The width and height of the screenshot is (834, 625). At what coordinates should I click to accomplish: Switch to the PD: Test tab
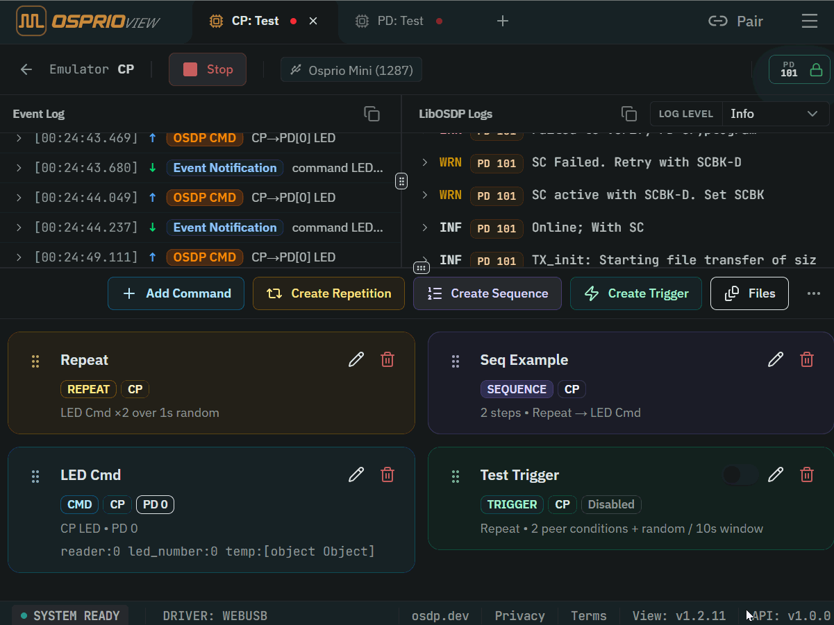[x=399, y=21]
